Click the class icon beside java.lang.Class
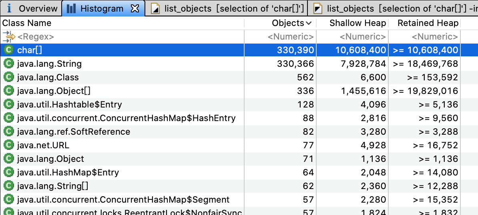 [x=8, y=77]
